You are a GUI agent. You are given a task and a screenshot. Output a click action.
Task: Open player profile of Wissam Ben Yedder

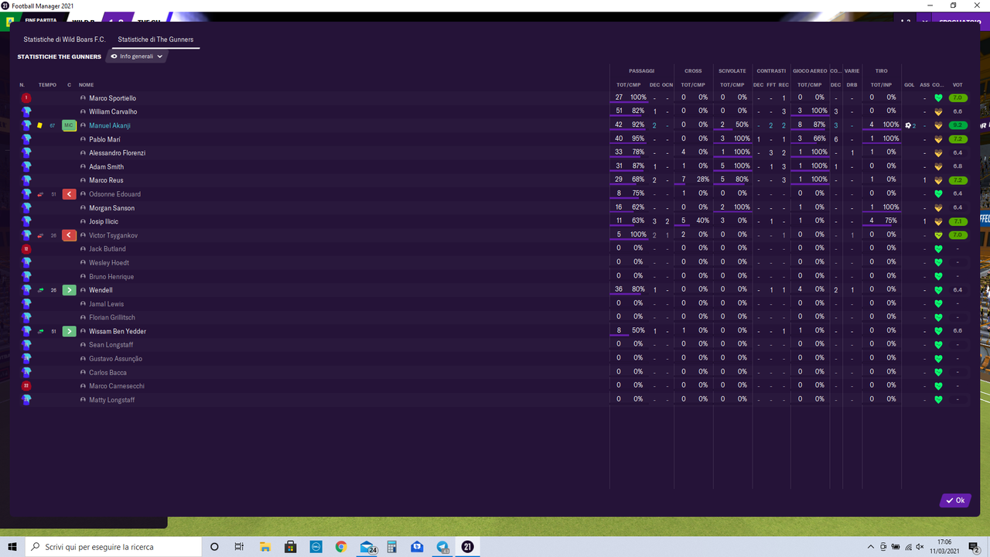[118, 331]
